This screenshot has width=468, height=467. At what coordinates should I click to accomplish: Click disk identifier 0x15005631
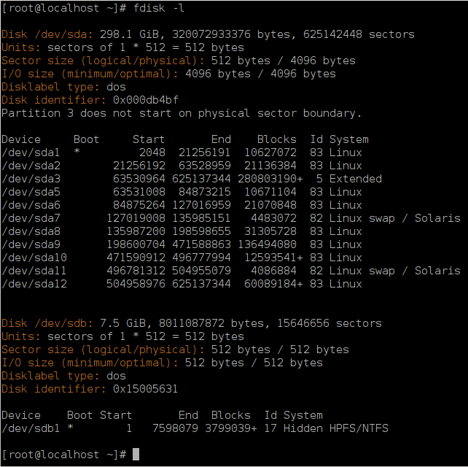point(145,389)
